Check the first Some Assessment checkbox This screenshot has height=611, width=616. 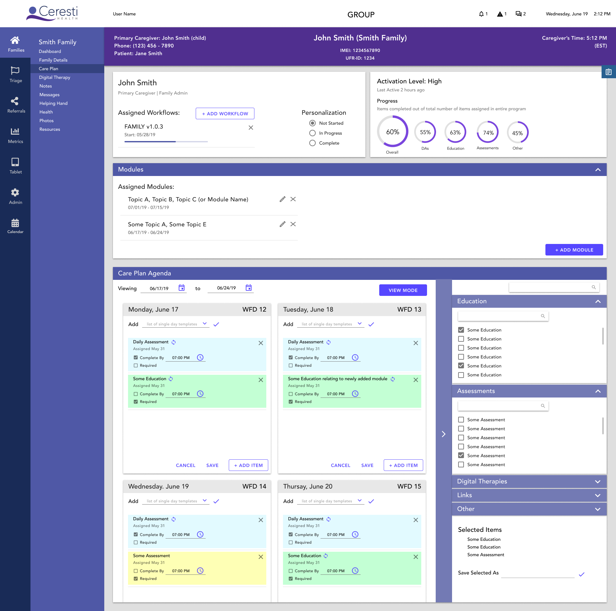tap(461, 420)
